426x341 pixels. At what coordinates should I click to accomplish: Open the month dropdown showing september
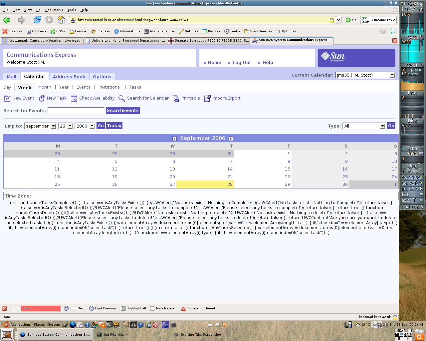pyautogui.click(x=40, y=126)
